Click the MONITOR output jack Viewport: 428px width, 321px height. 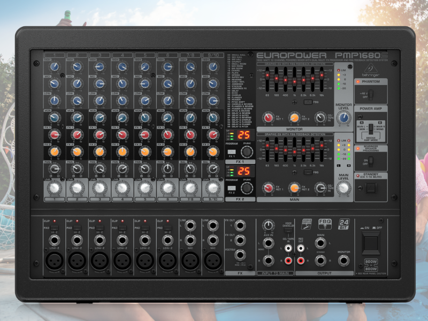point(343,261)
